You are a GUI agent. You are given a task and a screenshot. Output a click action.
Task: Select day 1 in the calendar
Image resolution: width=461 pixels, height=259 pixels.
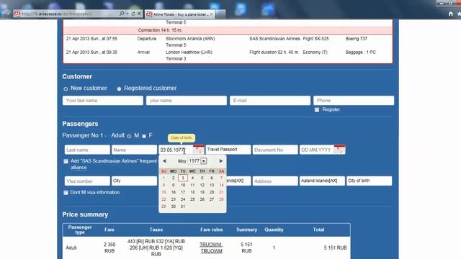point(164,178)
